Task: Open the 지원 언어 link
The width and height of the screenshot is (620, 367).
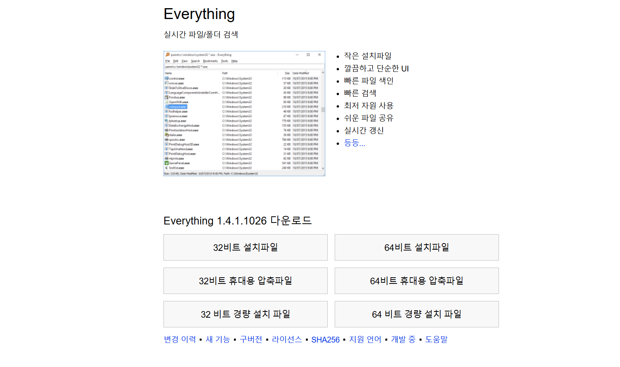Action: coord(365,339)
